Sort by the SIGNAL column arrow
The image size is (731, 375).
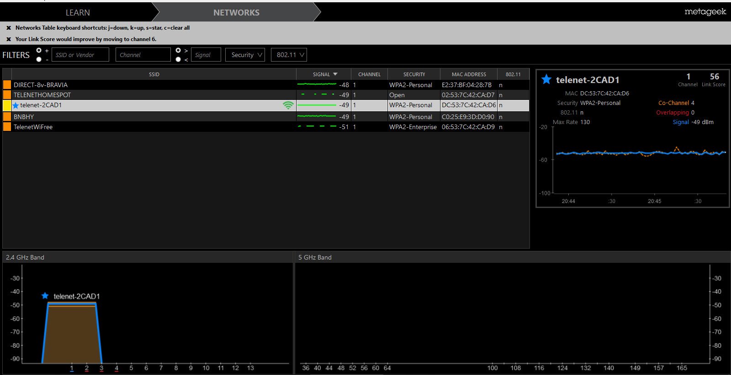tap(335, 74)
